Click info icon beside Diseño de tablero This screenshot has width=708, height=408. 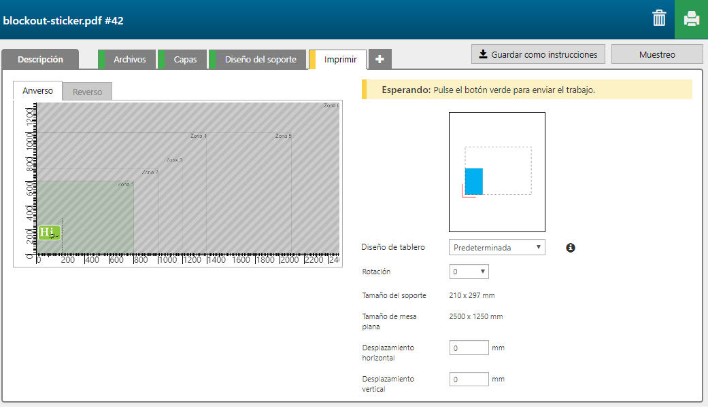[571, 248]
